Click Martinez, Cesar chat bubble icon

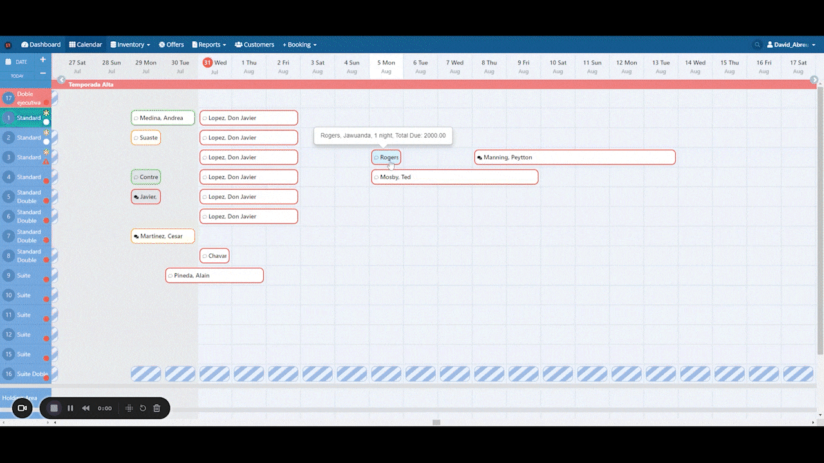[x=136, y=237]
